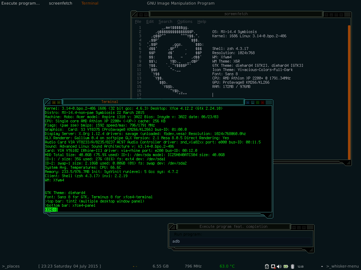Close the screenfetch window
Viewport: 361px width, 270px height.
tap(341, 15)
